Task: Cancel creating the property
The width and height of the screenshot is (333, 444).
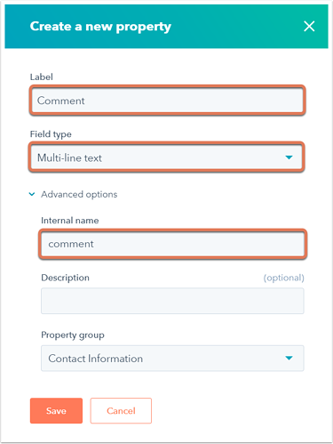Action: pyautogui.click(x=121, y=411)
